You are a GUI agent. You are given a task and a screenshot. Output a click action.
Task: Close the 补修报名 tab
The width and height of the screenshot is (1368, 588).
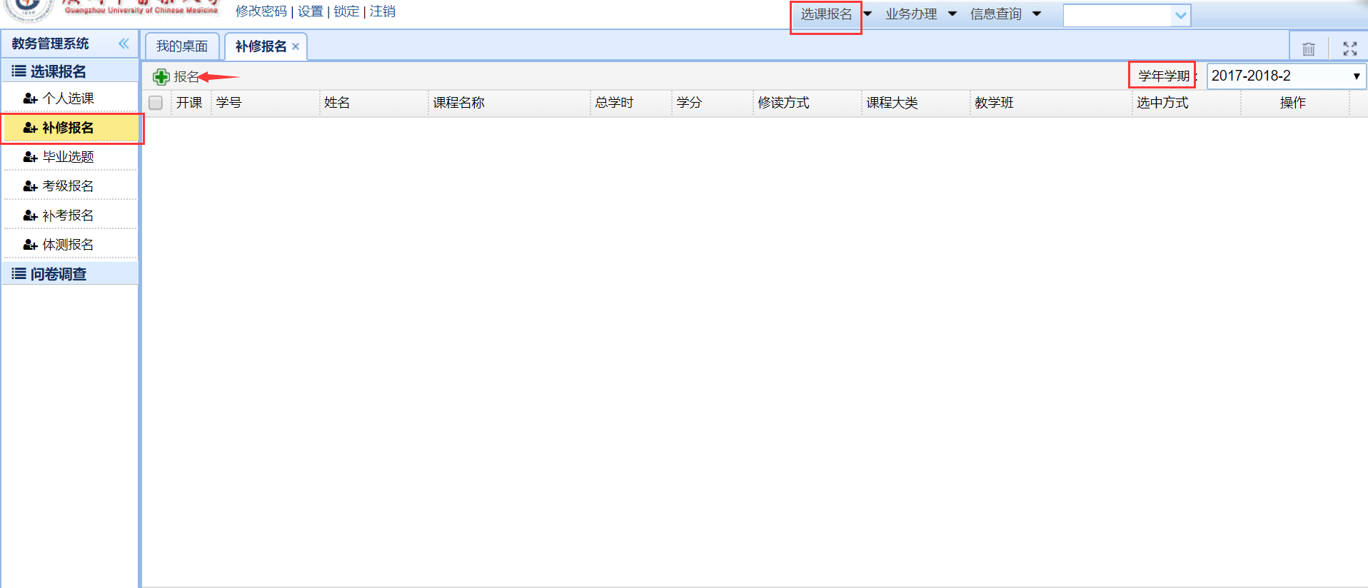pyautogui.click(x=296, y=46)
